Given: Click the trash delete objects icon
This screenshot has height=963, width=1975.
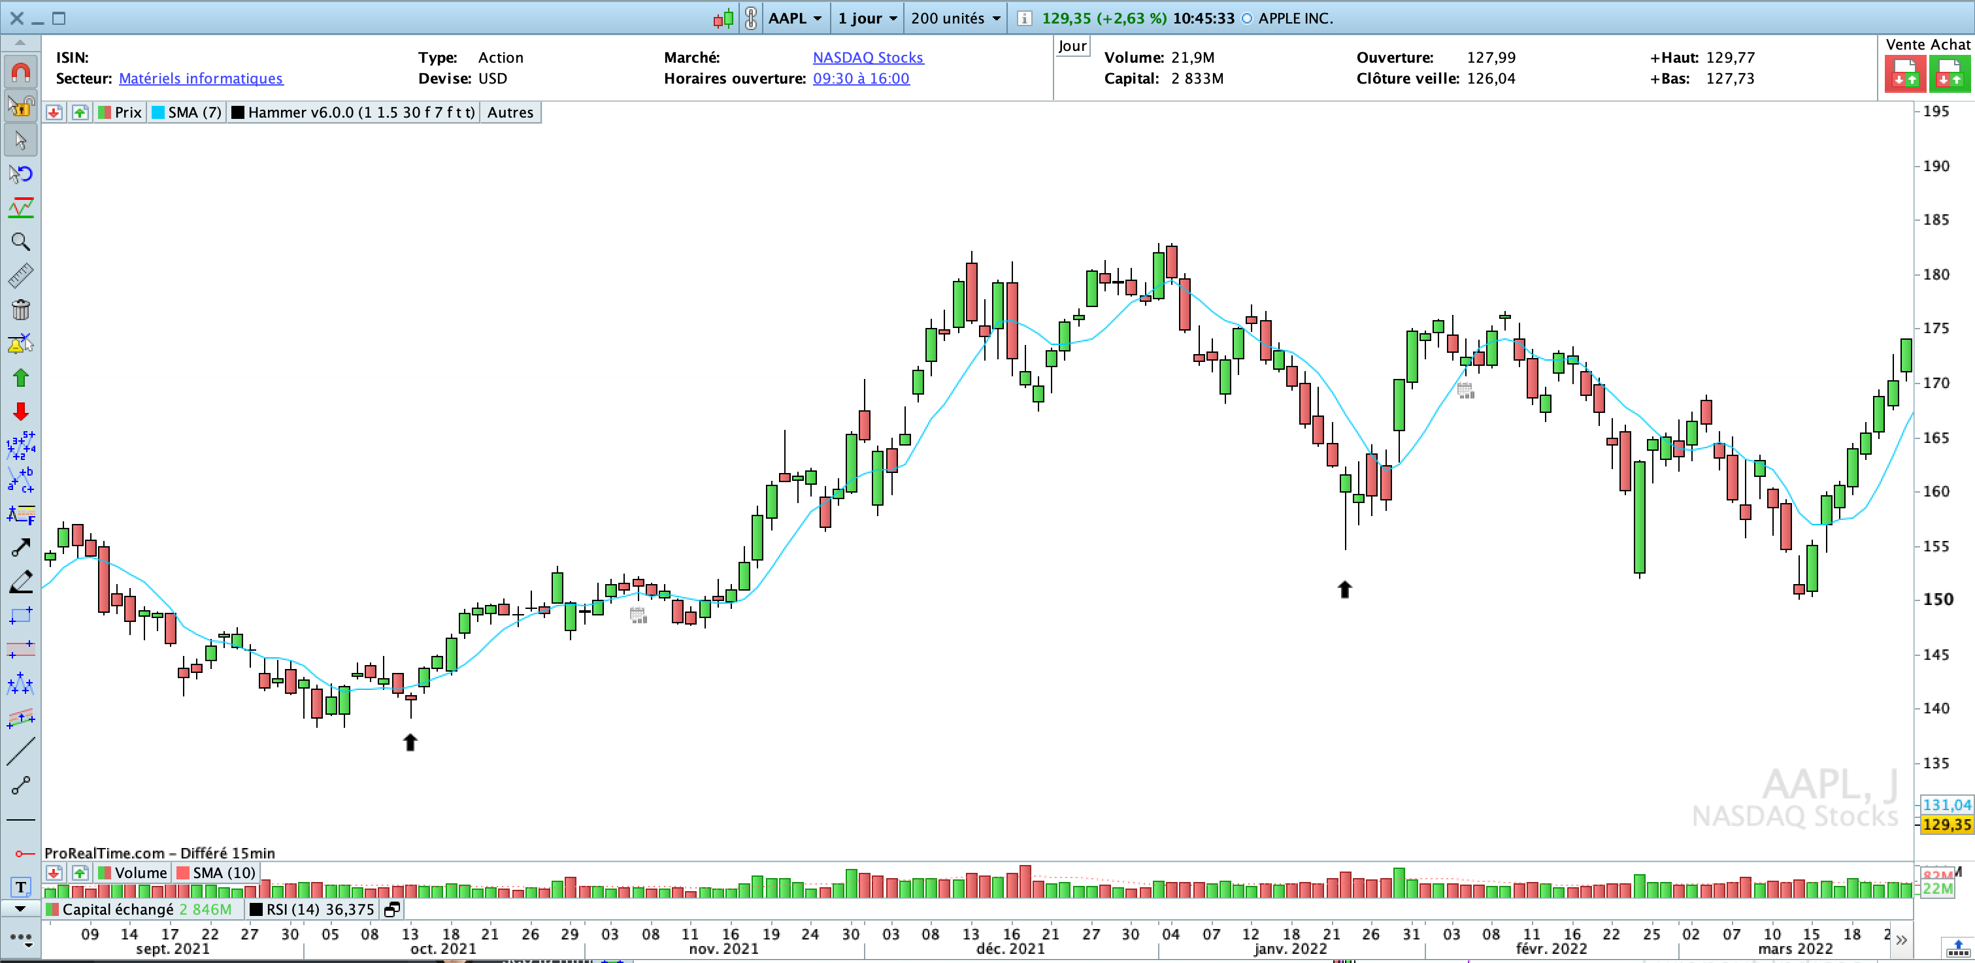Looking at the screenshot, I should [x=21, y=310].
